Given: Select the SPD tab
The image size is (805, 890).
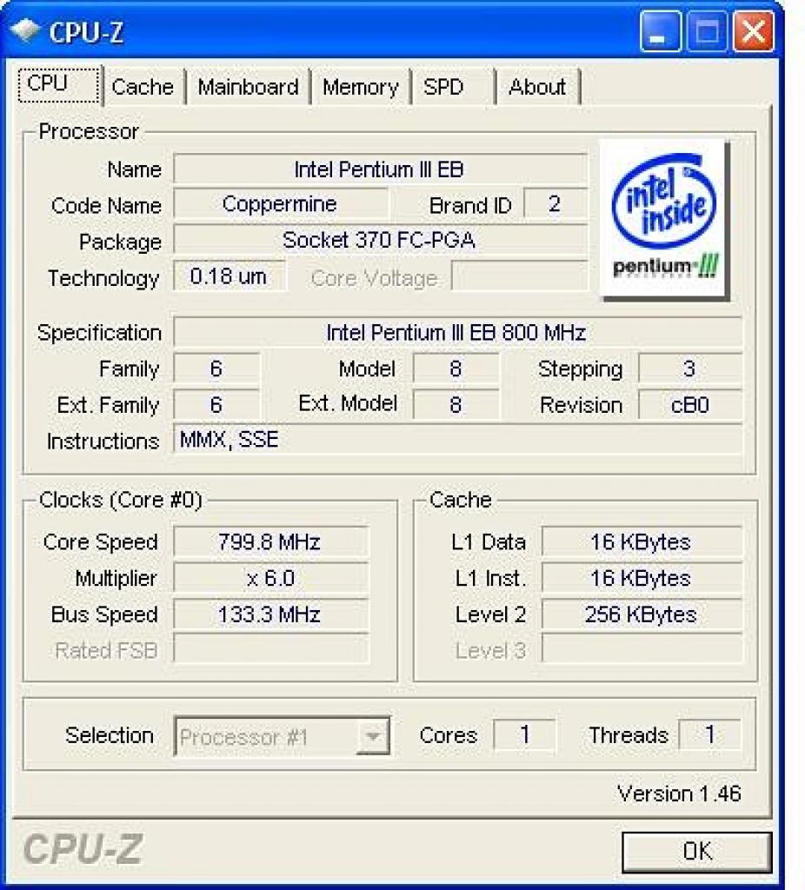Looking at the screenshot, I should coord(452,87).
